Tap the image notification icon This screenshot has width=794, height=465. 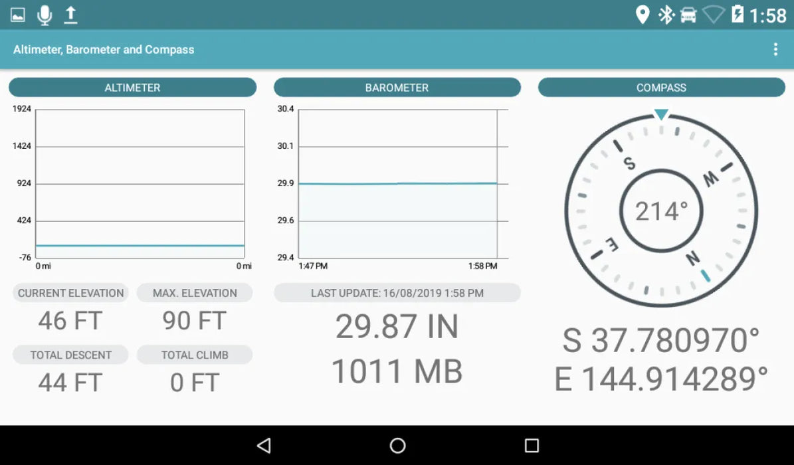(18, 15)
